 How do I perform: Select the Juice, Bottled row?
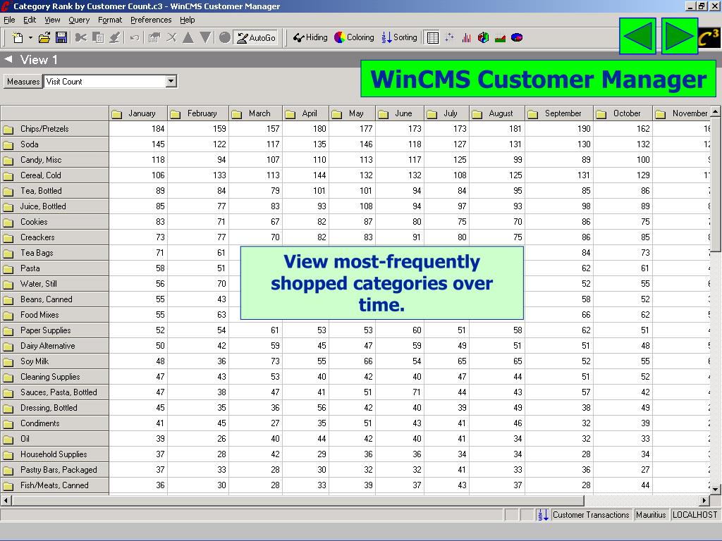(54, 206)
